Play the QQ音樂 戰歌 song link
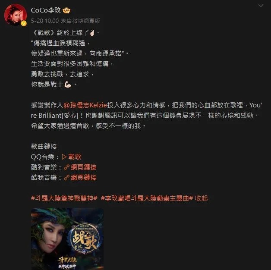The height and width of the screenshot is (270, 271). pos(72,157)
